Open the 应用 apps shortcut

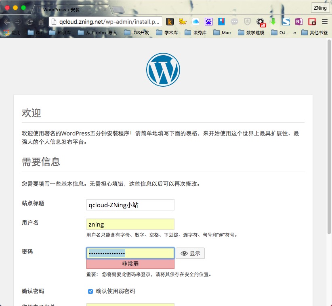pos(12,33)
